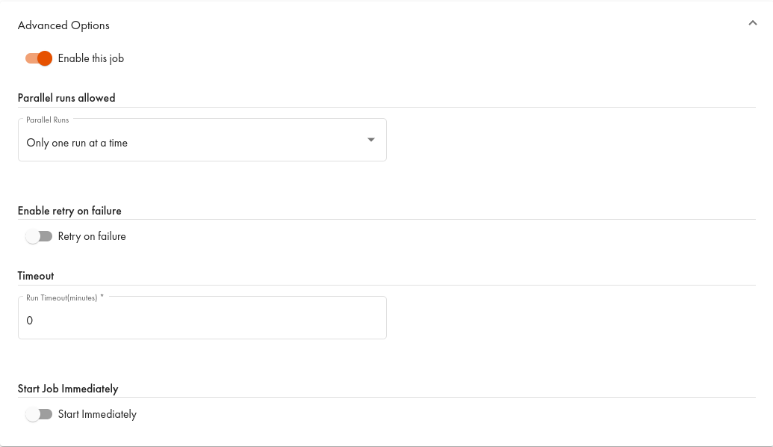
Task: Click the Enable retry on failure header
Action: 69,210
